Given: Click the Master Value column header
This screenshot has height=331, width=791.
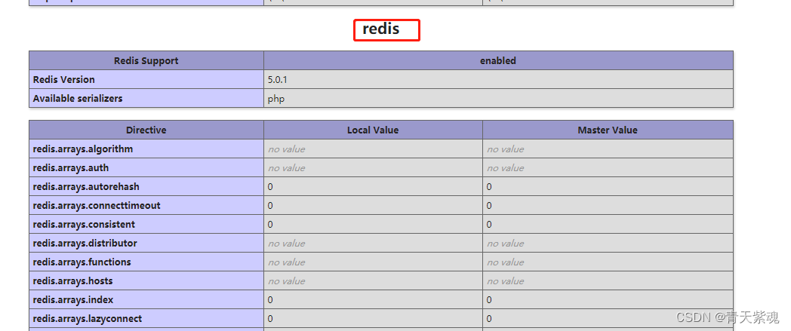Looking at the screenshot, I should coord(608,130).
